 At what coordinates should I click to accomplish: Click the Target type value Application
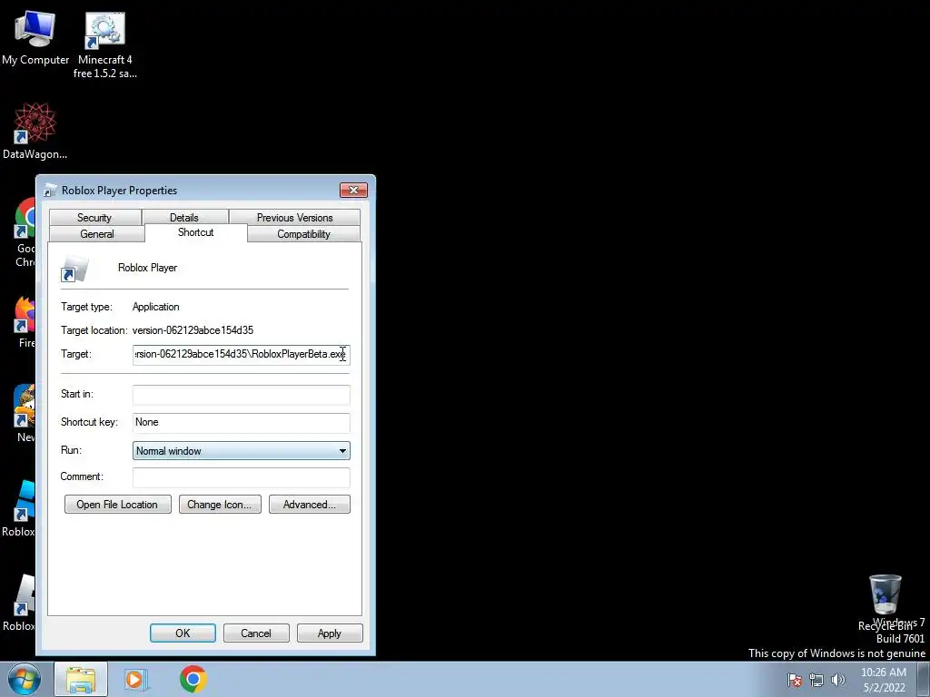(x=156, y=307)
